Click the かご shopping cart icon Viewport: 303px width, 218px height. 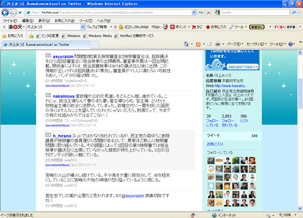pos(197,27)
